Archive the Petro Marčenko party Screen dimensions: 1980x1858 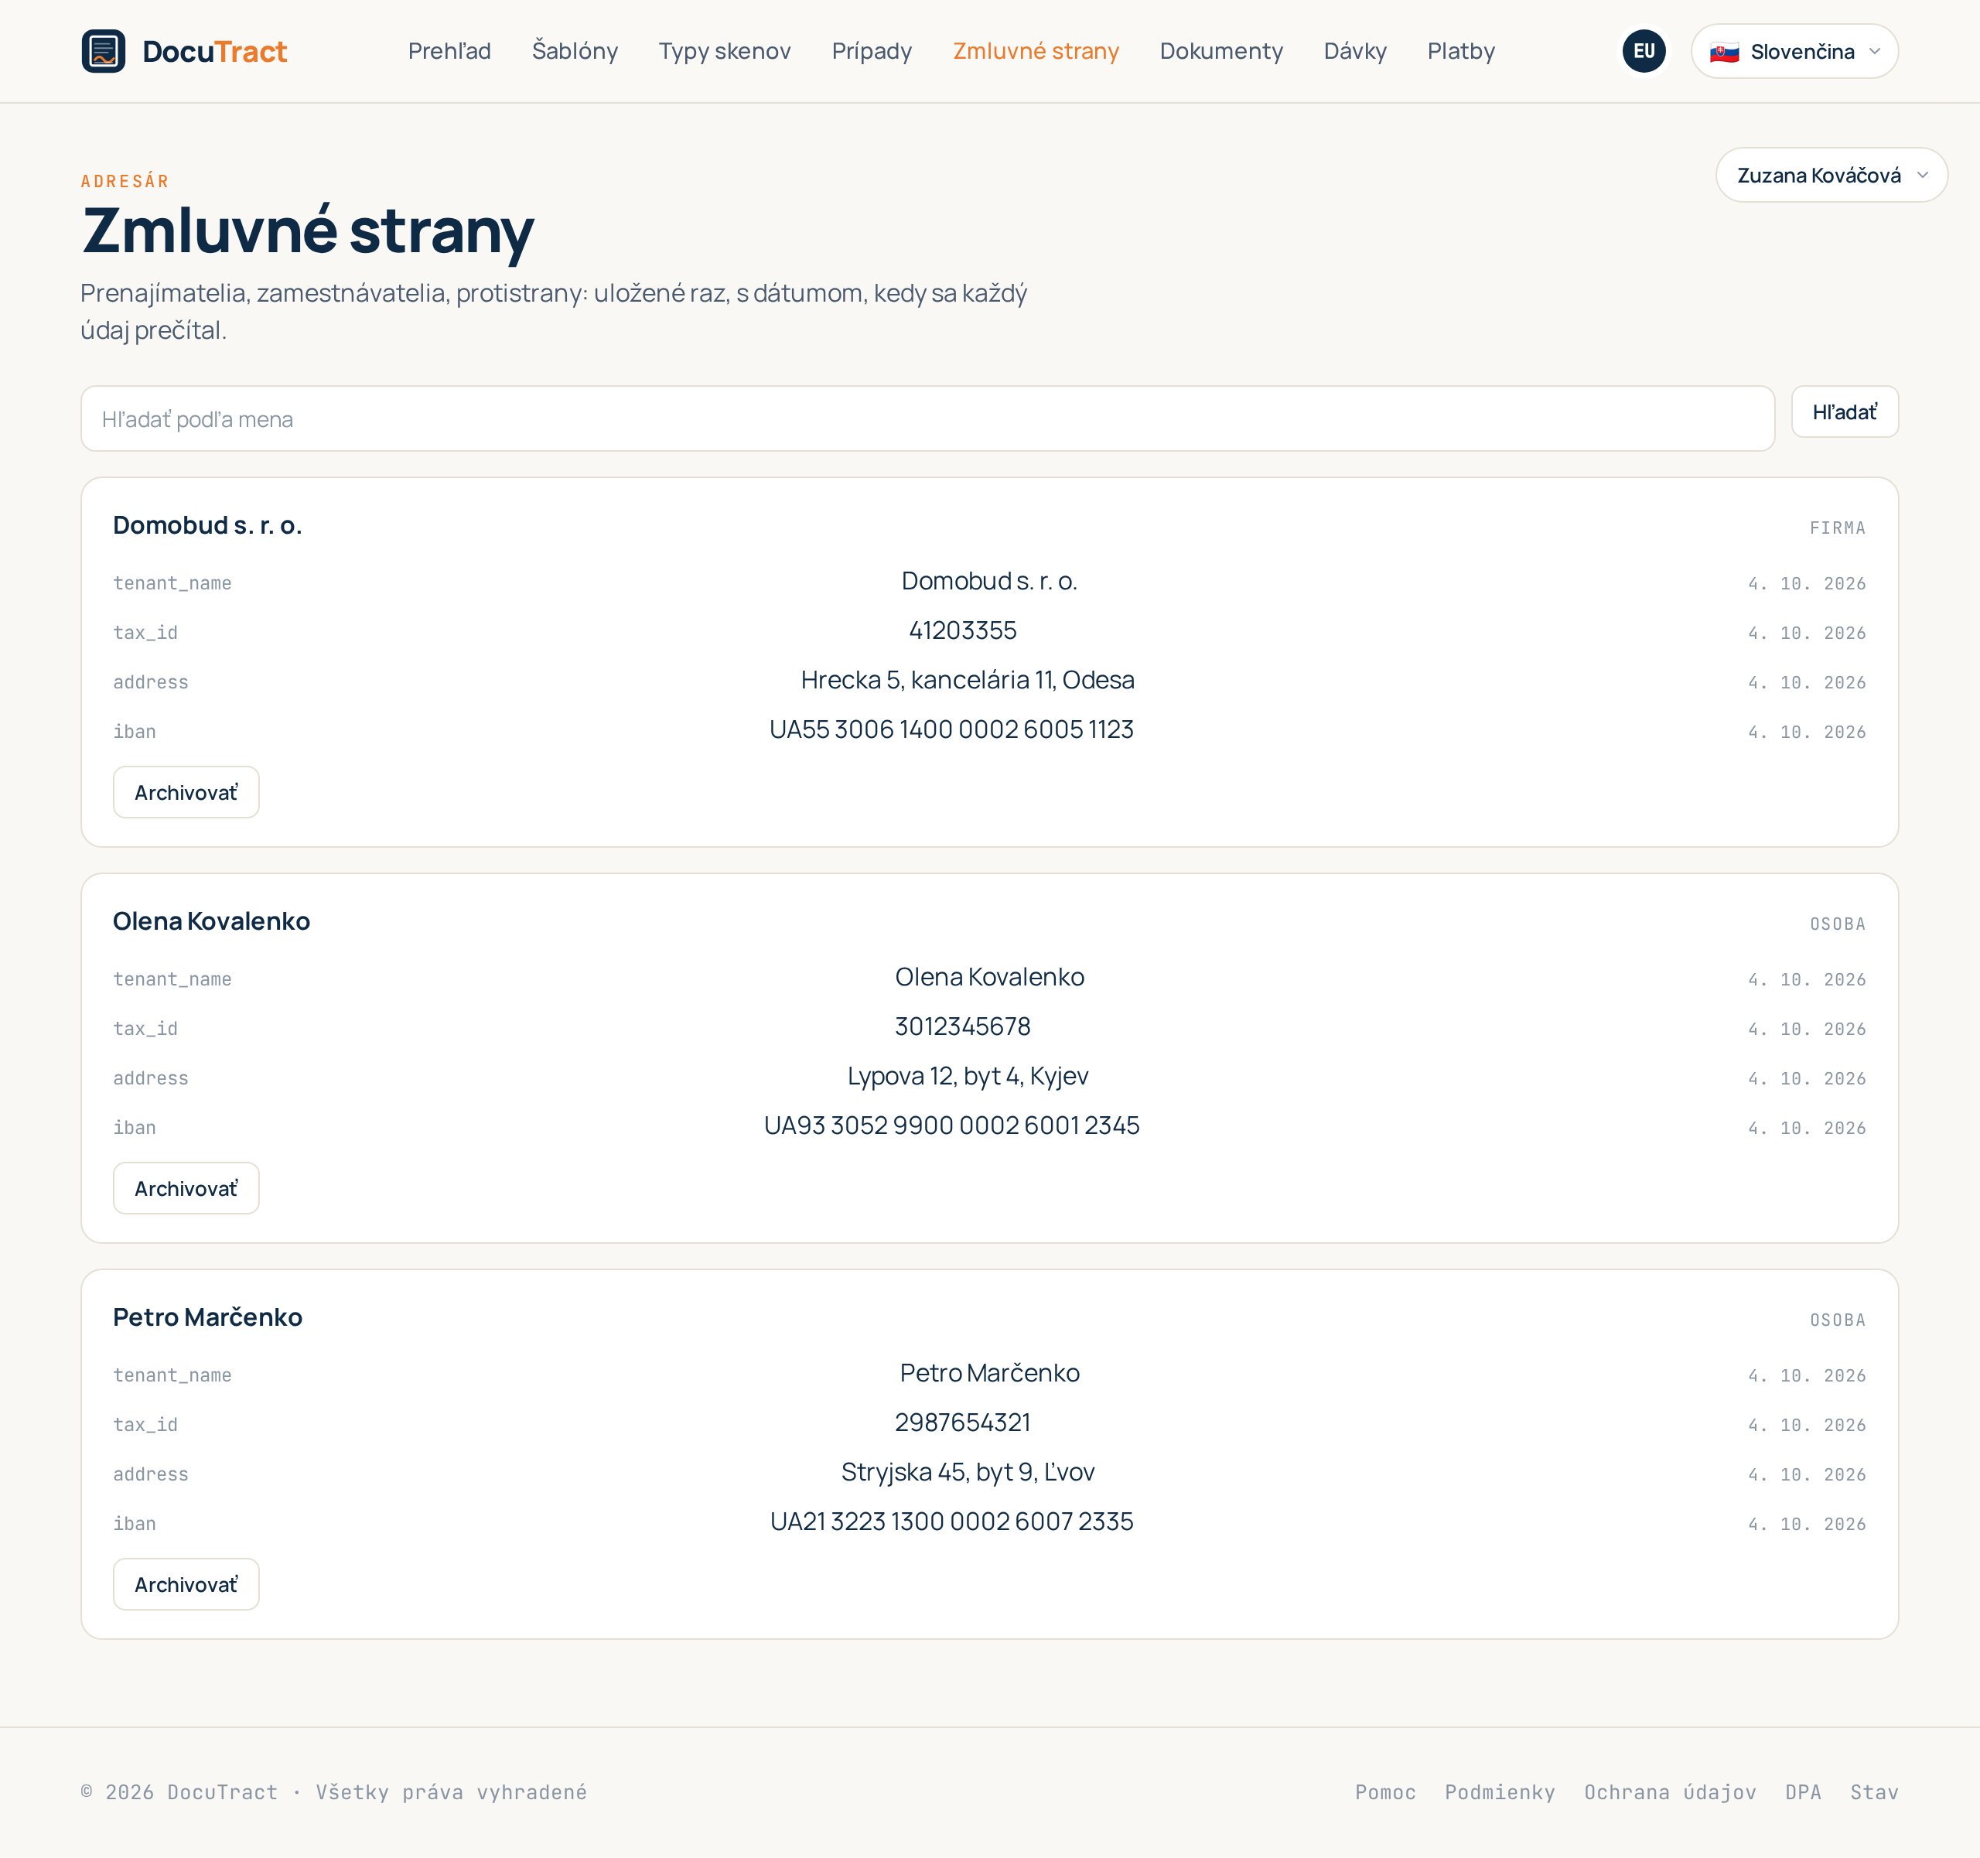click(186, 1584)
